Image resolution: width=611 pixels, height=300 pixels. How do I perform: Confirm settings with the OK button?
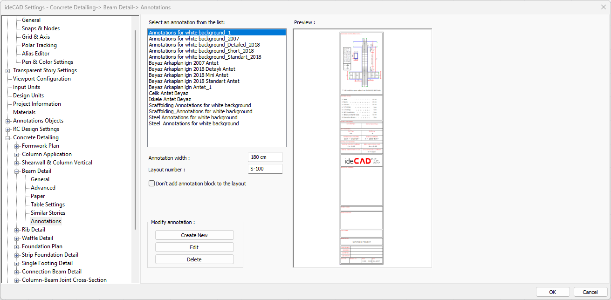point(552,292)
